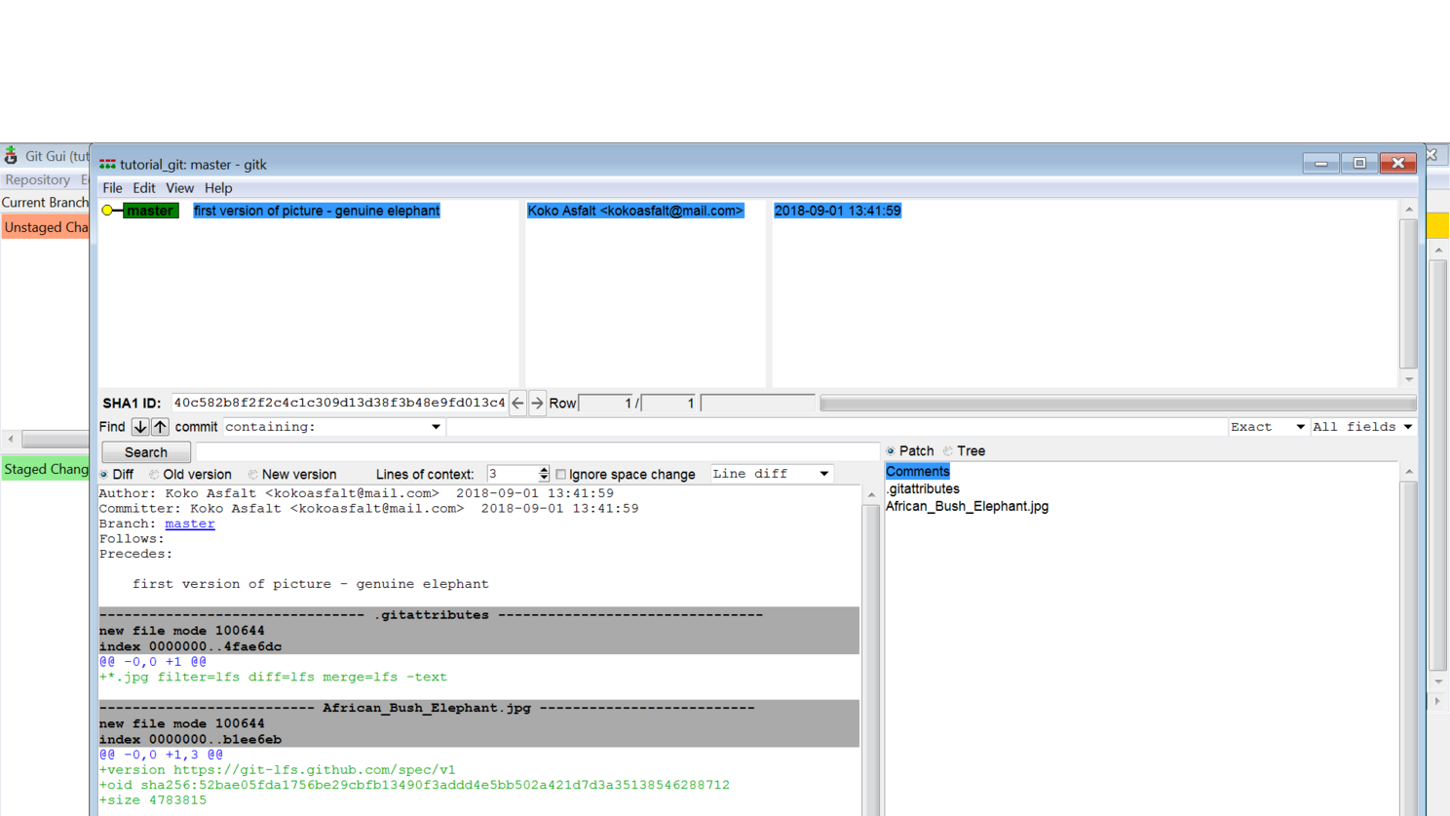
Task: Maximize the gitk window
Action: (x=1359, y=163)
